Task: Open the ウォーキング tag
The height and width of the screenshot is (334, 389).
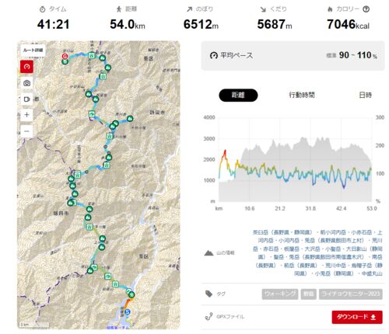Action: [280, 294]
